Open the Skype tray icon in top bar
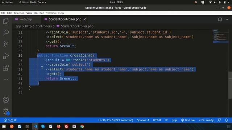 (x=203, y=2)
